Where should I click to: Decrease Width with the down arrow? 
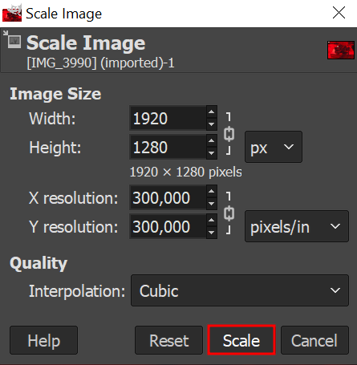tap(212, 124)
